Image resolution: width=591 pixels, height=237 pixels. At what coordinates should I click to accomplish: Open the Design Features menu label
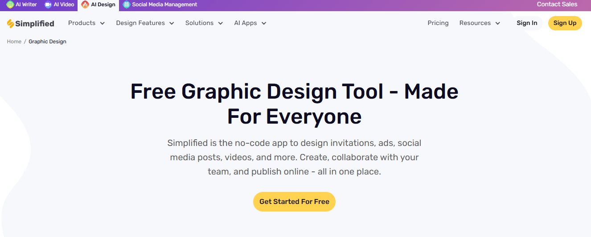(x=140, y=23)
